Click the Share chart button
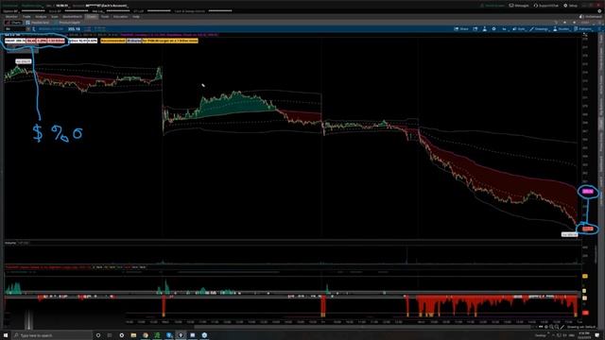 pyautogui.click(x=461, y=29)
